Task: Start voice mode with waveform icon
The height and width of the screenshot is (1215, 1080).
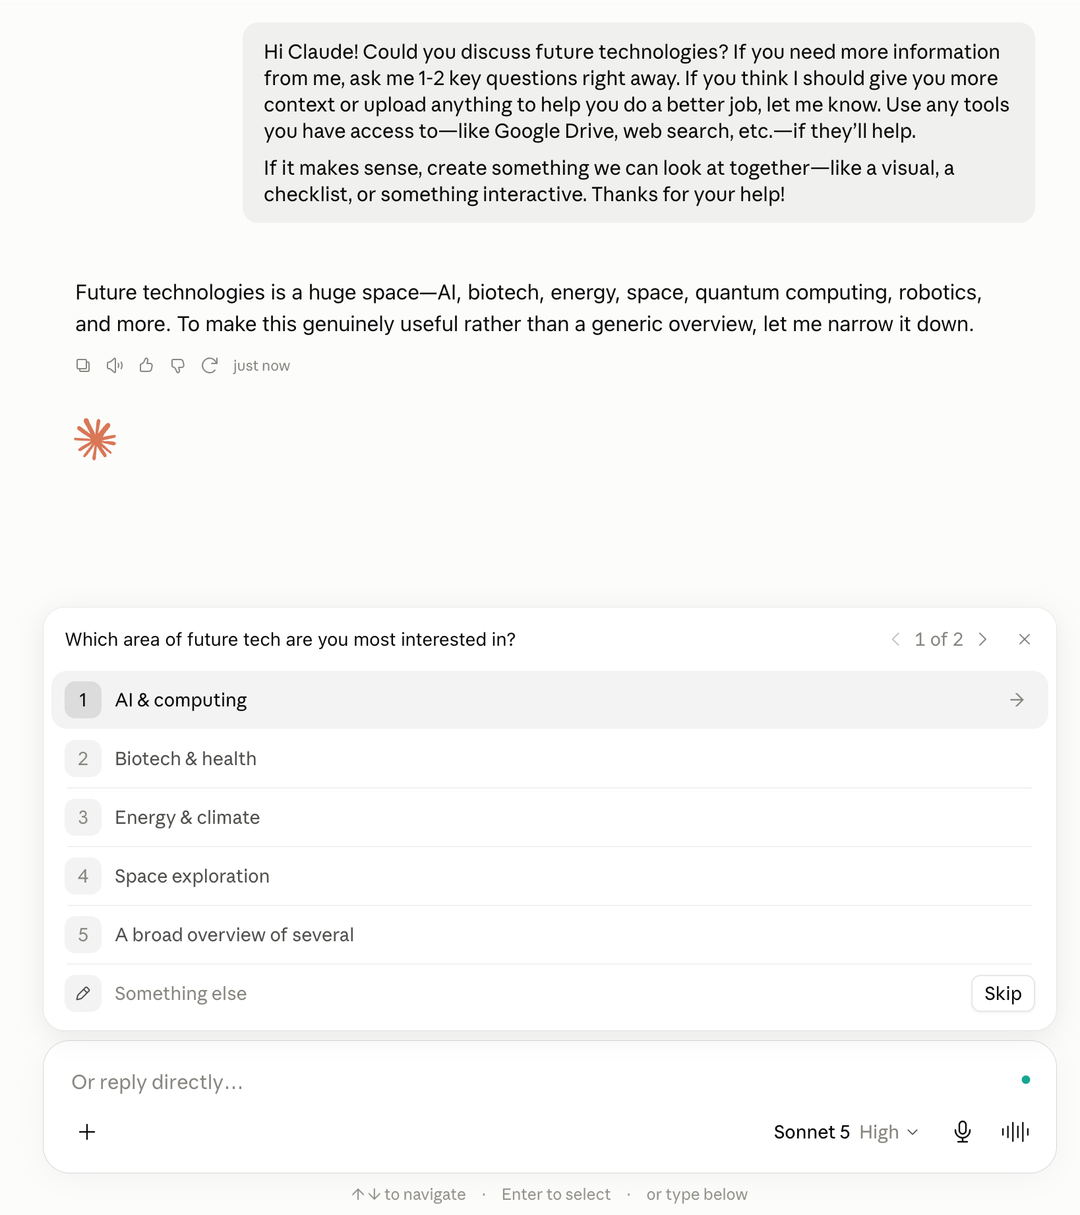Action: click(x=1015, y=1133)
